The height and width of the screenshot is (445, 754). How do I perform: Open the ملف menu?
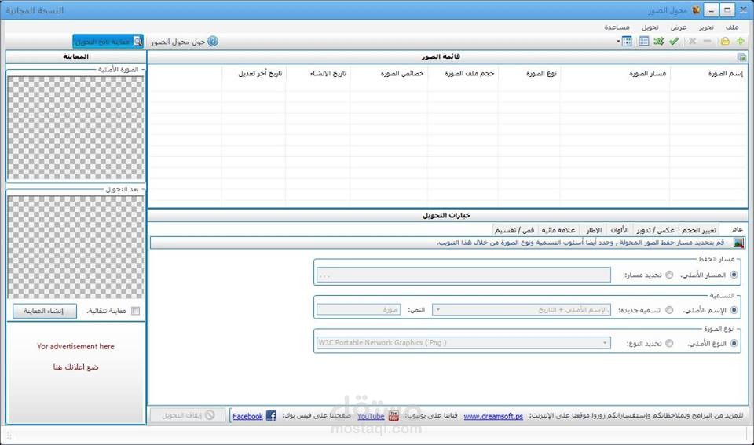[x=732, y=27]
